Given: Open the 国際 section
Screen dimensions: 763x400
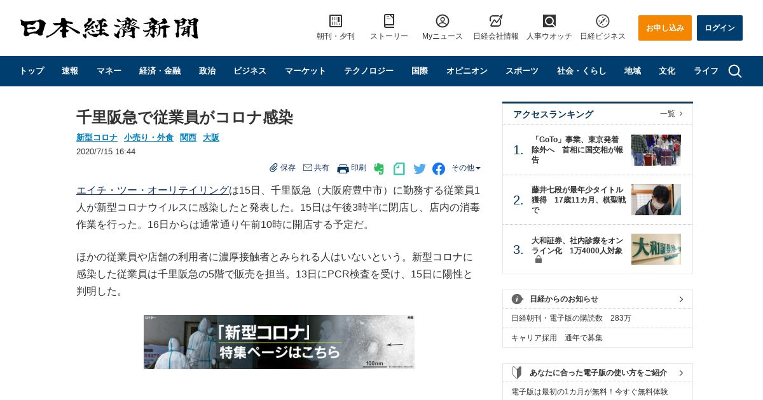Looking at the screenshot, I should (x=420, y=71).
